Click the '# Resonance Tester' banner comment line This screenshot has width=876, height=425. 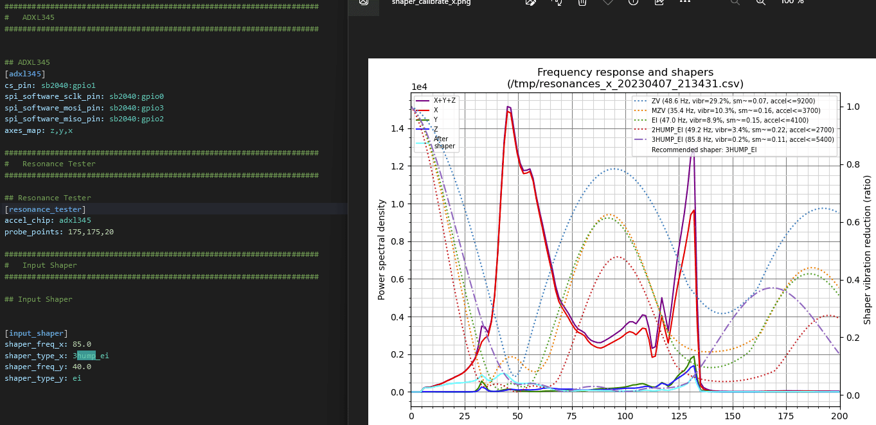(50, 164)
